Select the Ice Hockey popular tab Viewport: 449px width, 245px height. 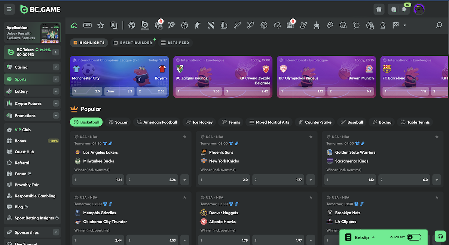click(x=199, y=122)
